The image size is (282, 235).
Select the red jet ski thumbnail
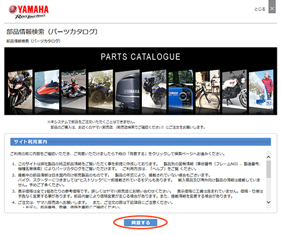click(47, 89)
